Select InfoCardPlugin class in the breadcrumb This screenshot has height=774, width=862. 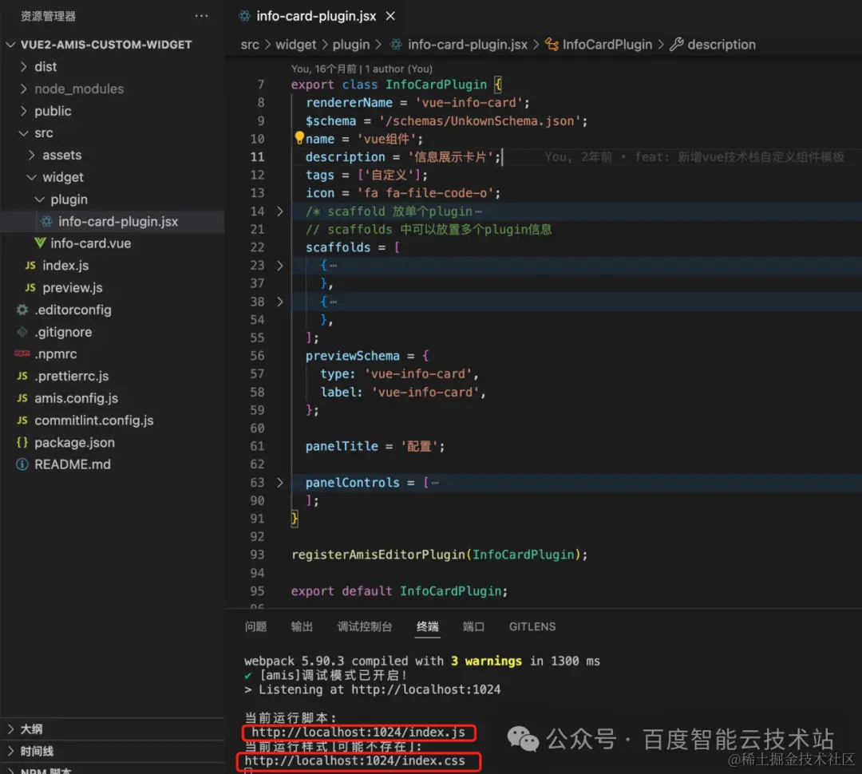pos(607,45)
